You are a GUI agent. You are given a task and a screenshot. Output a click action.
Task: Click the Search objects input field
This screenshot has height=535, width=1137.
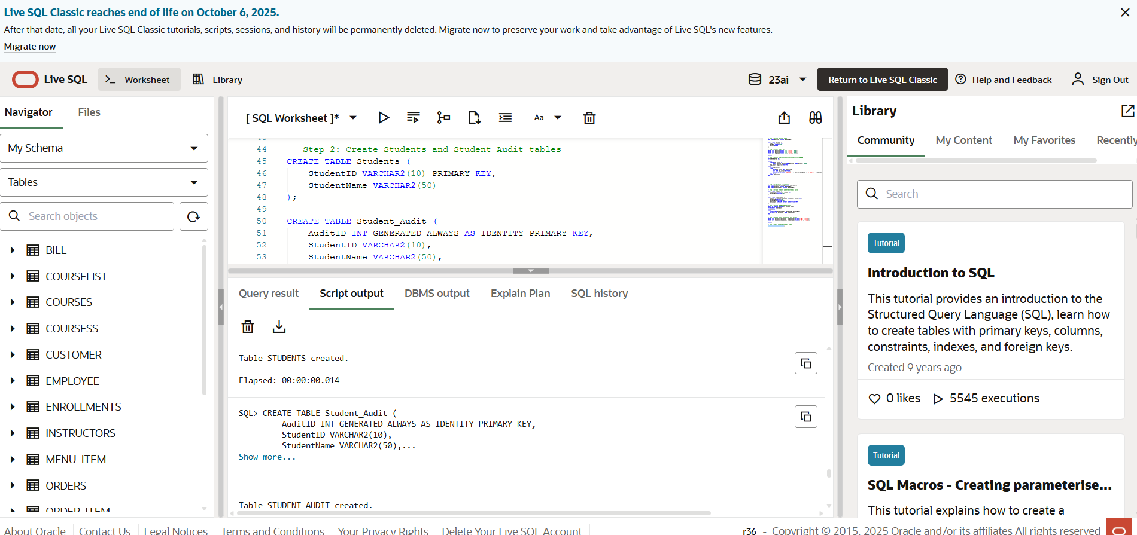[x=87, y=216]
